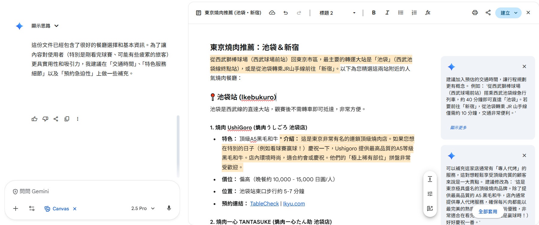Screen dimensions: 539x225
Task: Give the response a thumbs up
Action: pyautogui.click(x=34, y=119)
